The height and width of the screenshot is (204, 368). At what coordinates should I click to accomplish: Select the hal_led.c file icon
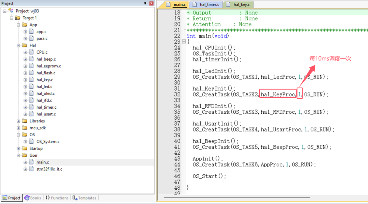point(31,87)
